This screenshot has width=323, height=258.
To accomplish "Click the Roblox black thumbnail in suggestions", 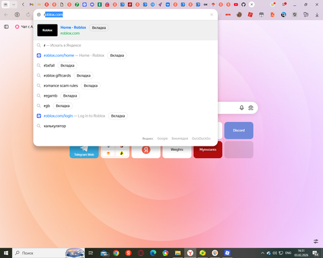I will [x=47, y=30].
